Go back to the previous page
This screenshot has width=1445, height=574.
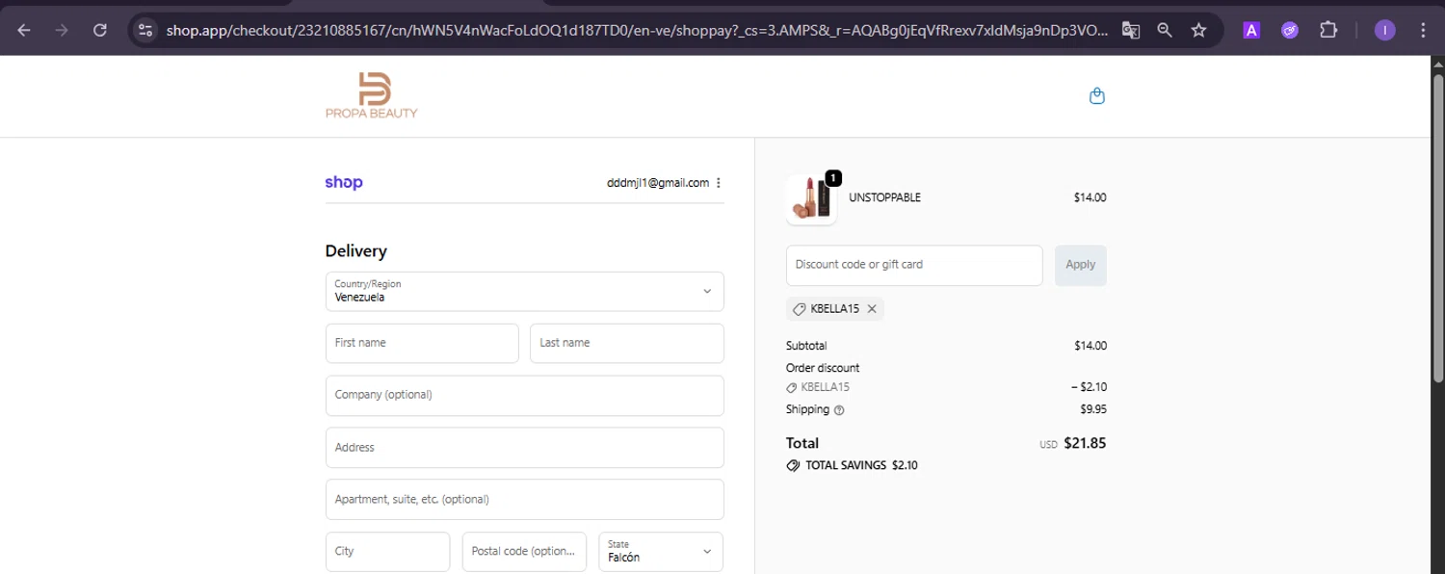(x=24, y=30)
